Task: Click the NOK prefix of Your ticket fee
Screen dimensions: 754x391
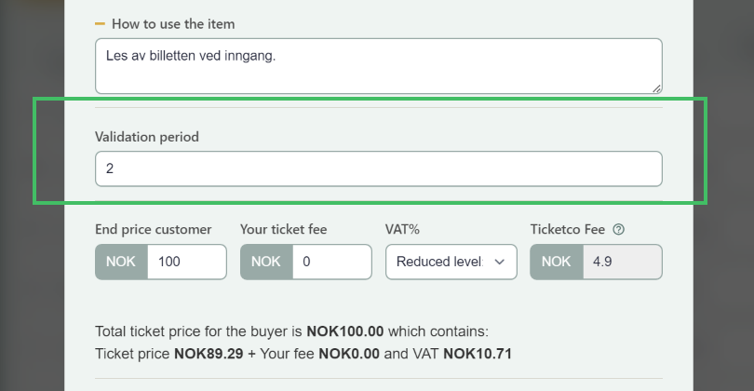Action: 266,262
